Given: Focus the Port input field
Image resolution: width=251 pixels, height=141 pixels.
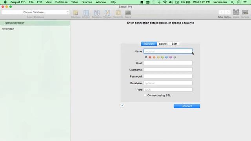Looking at the screenshot, I should [168, 90].
